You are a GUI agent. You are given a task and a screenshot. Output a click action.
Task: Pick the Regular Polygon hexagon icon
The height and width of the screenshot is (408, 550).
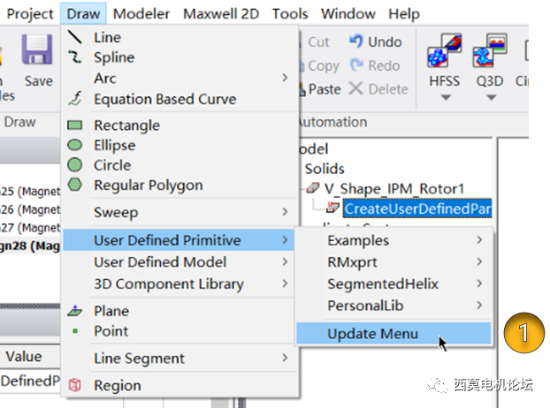(76, 185)
